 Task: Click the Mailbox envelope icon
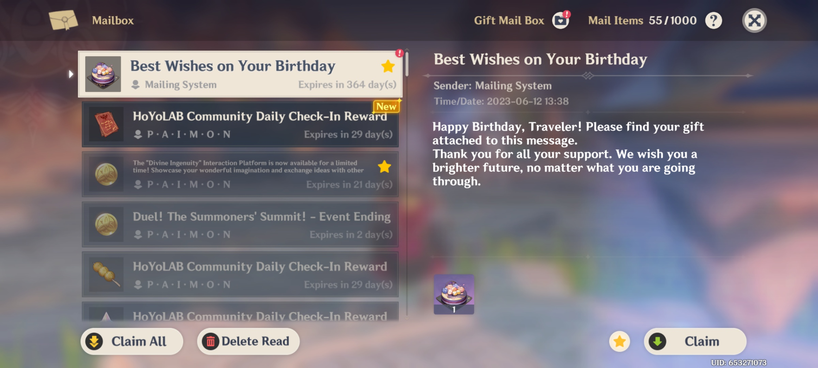tap(63, 20)
